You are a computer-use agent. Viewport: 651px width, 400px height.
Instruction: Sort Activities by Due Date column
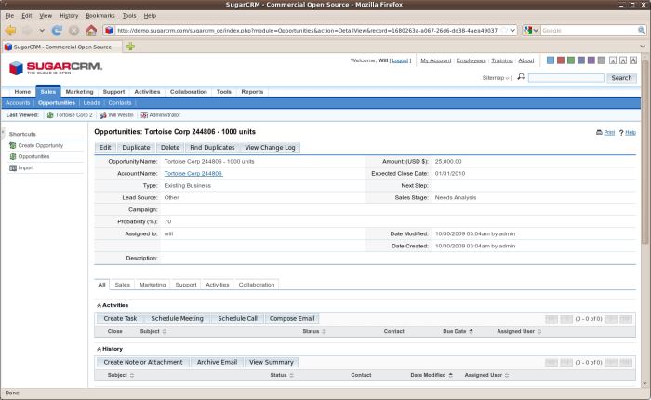point(458,331)
